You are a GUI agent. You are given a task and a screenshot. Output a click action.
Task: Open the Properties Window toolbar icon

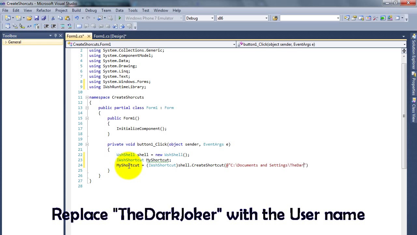point(354,18)
